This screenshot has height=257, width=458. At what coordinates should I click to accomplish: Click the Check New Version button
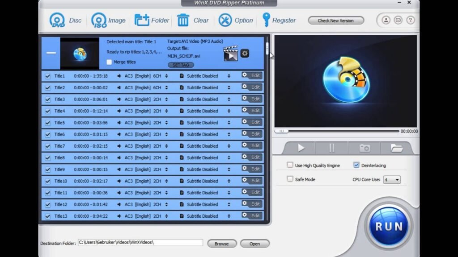(x=336, y=21)
